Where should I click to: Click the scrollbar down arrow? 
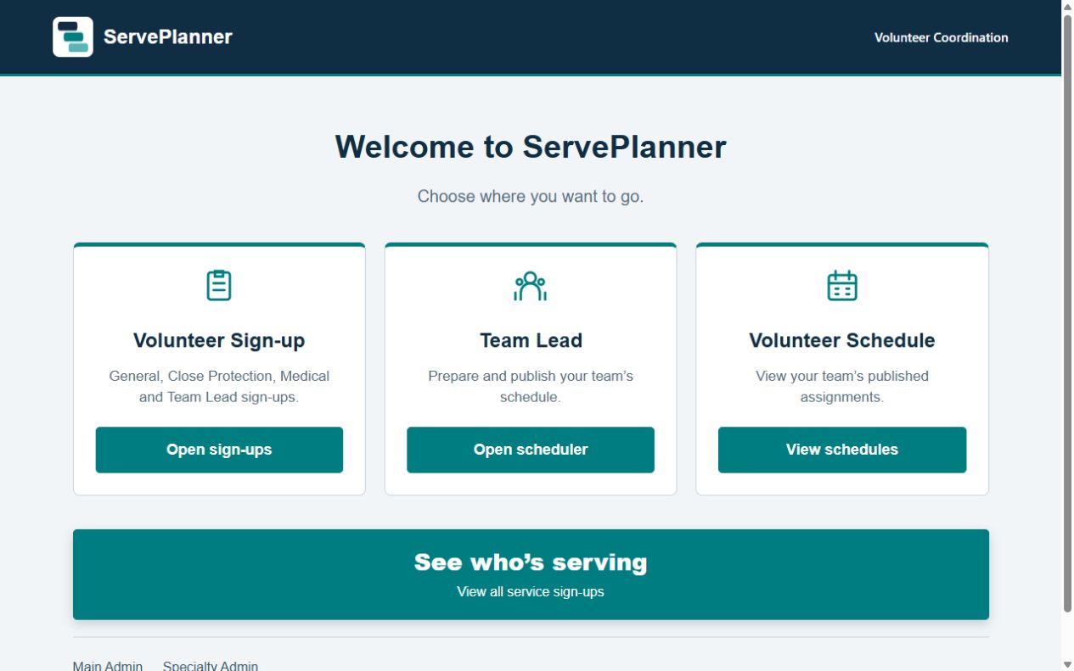pyautogui.click(x=1067, y=664)
